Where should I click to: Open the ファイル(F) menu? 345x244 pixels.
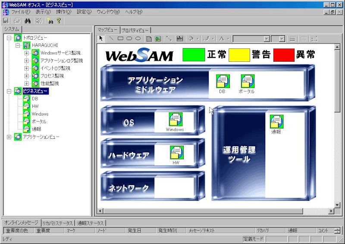pyautogui.click(x=21, y=12)
